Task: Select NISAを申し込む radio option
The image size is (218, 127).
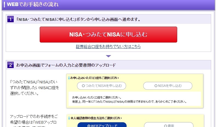Action: coord(168,86)
